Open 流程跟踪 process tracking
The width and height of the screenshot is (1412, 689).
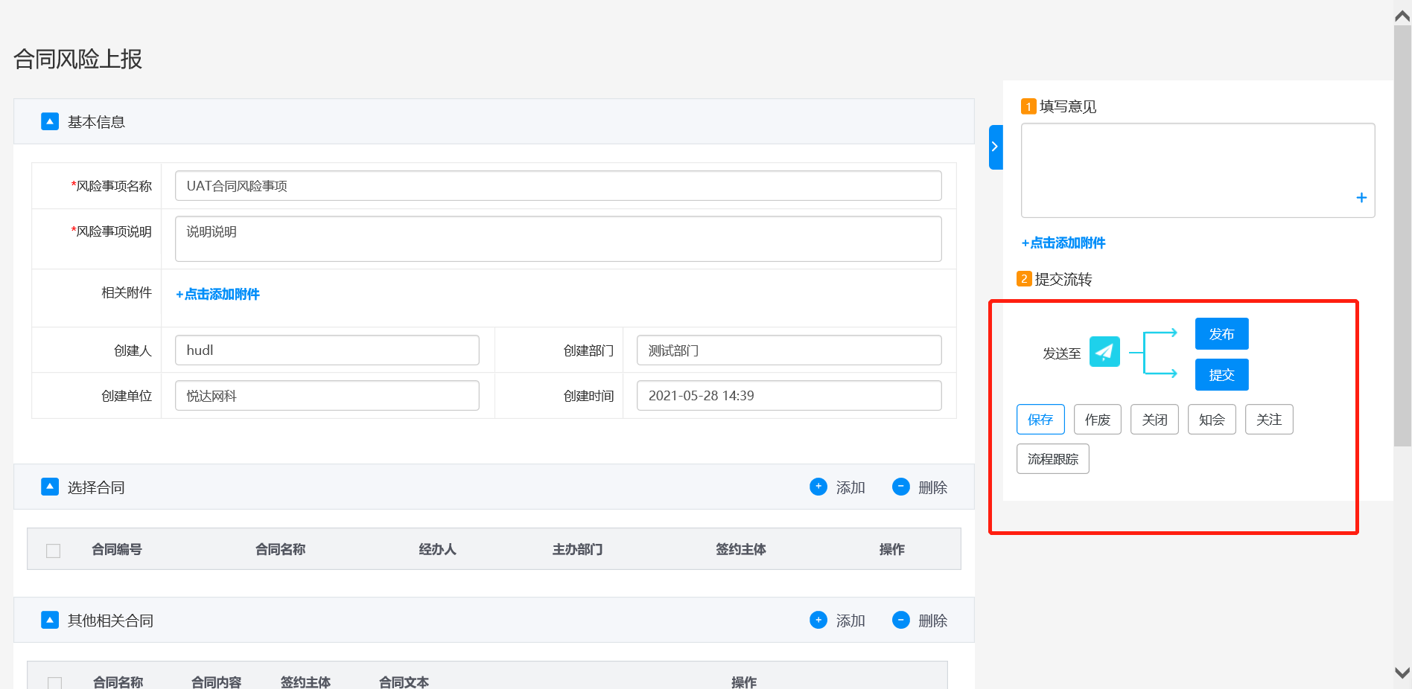click(x=1052, y=459)
